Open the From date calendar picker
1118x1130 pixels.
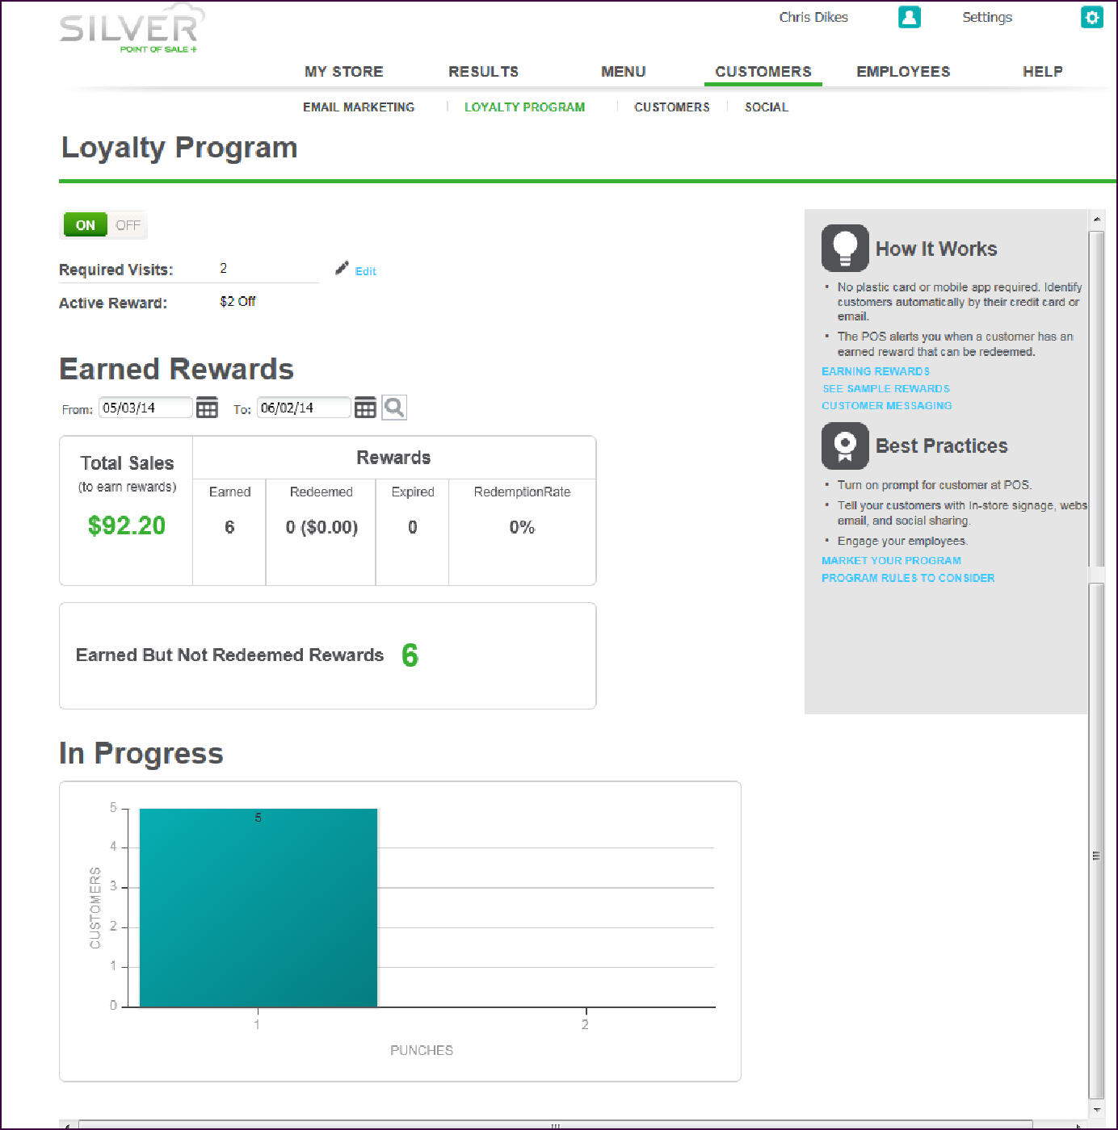tap(207, 408)
